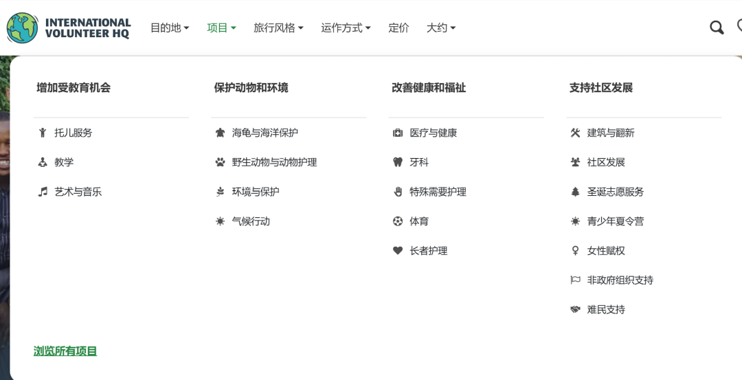This screenshot has height=380, width=742.
Task: Click the flag icon beside 非政府组织支持
Action: pos(575,280)
